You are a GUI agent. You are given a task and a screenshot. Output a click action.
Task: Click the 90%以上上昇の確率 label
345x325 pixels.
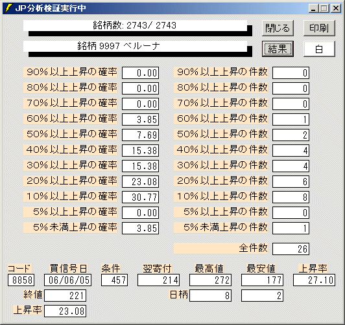[x=71, y=73]
